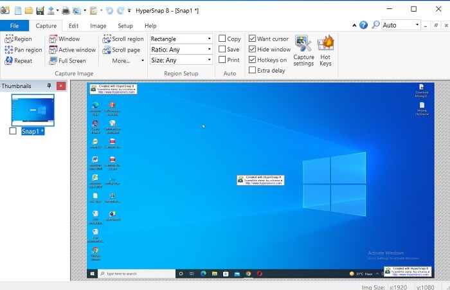
Task: Enable the Copy auto option
Action: tap(222, 39)
